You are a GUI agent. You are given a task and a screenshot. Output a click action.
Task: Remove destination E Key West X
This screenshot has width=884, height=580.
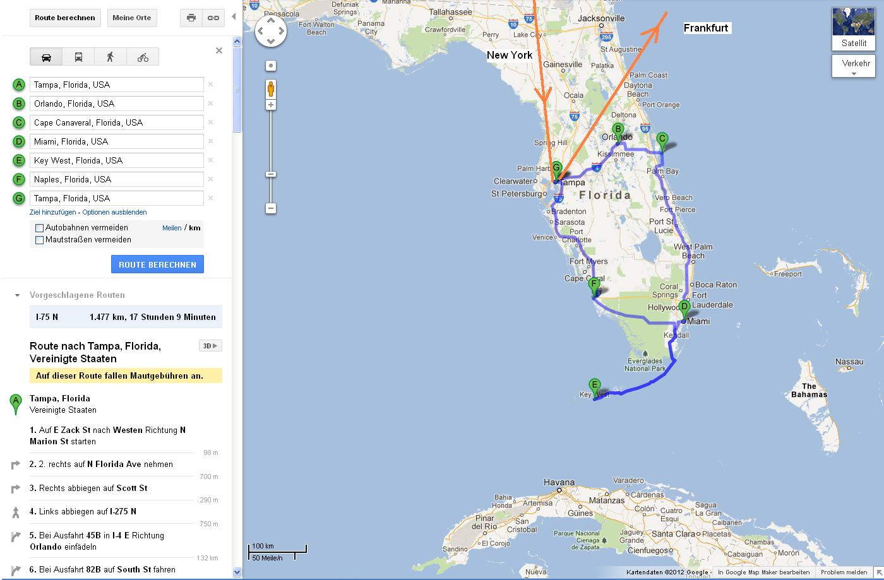pos(211,160)
